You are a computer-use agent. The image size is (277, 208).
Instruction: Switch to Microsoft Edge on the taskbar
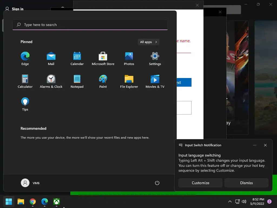tap(45, 201)
